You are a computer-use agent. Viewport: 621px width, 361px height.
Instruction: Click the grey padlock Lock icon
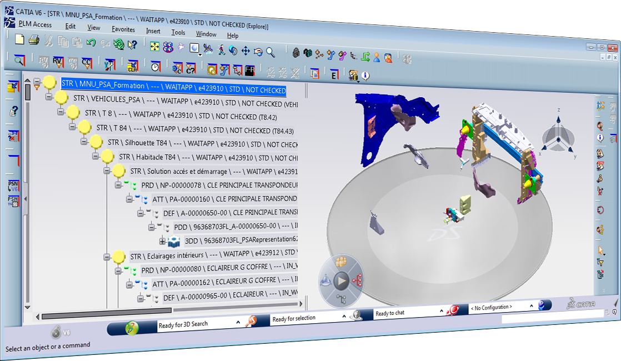296,53
